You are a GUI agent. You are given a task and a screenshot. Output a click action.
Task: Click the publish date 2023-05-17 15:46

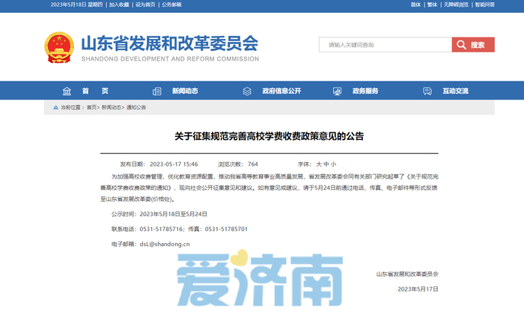(174, 164)
